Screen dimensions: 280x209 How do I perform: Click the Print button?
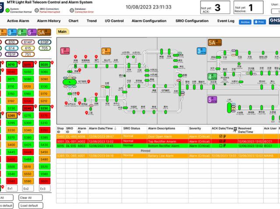tap(259, 21)
